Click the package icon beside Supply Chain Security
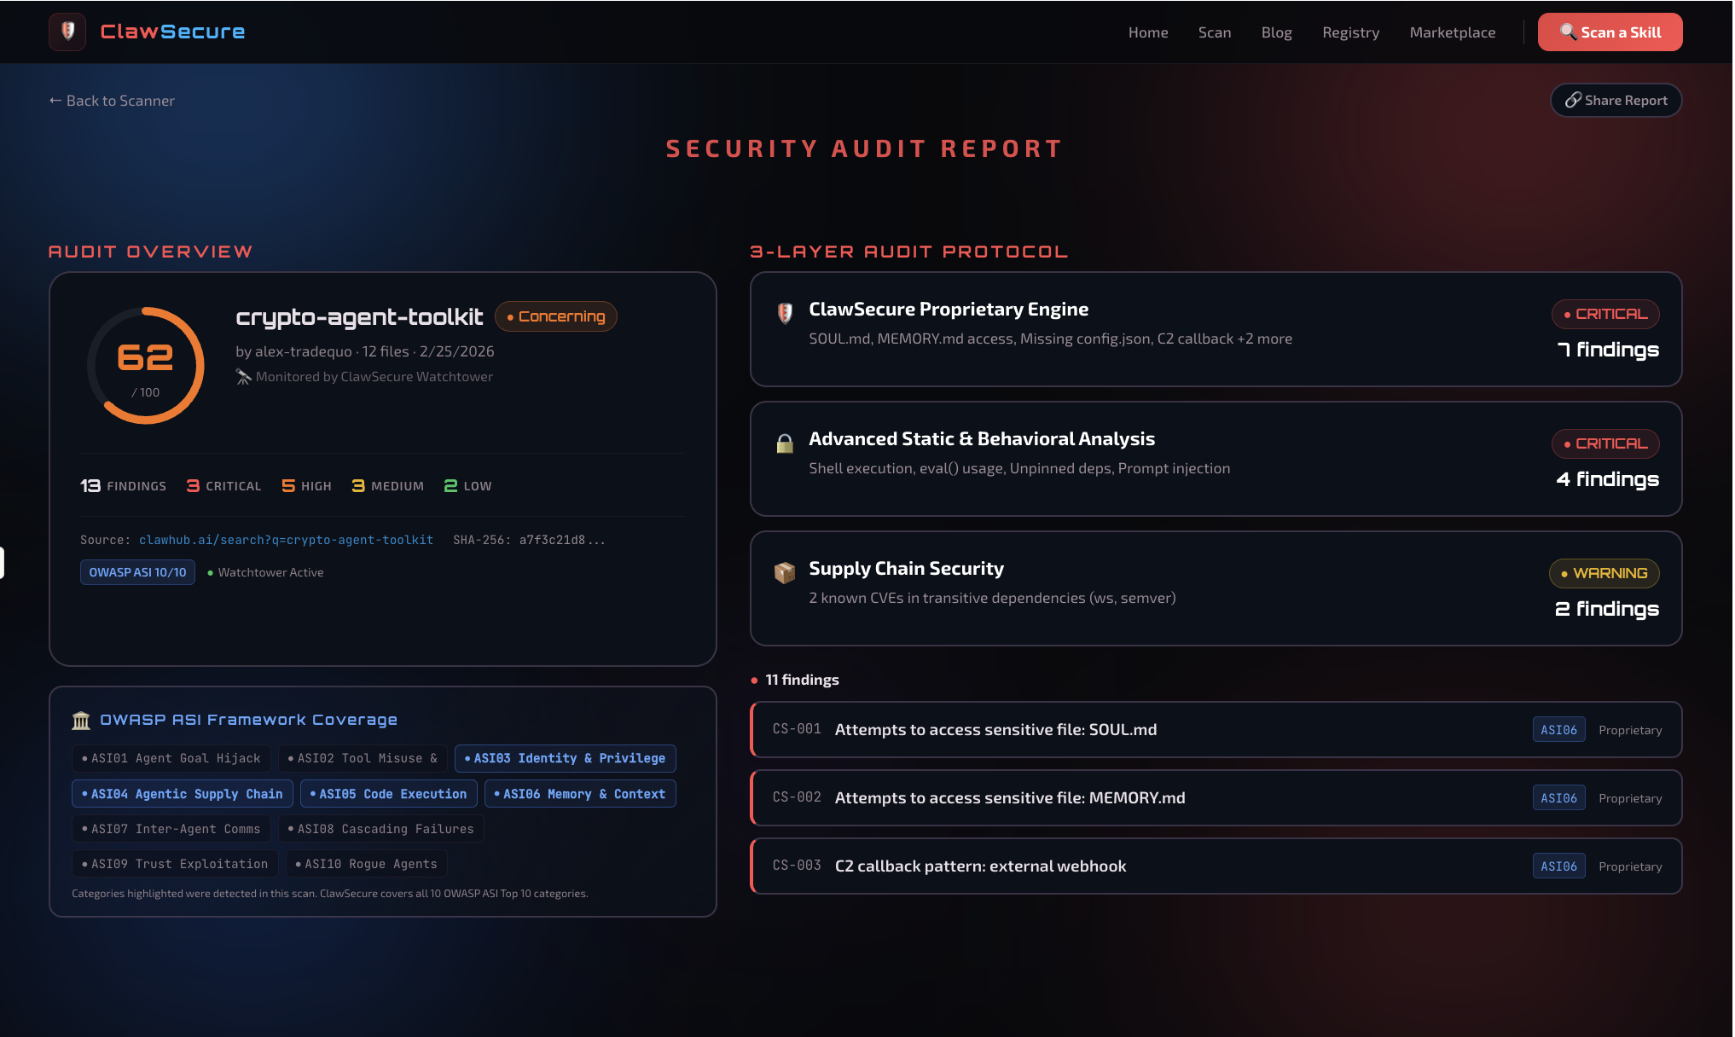Viewport: 1735px width, 1037px height. [785, 572]
